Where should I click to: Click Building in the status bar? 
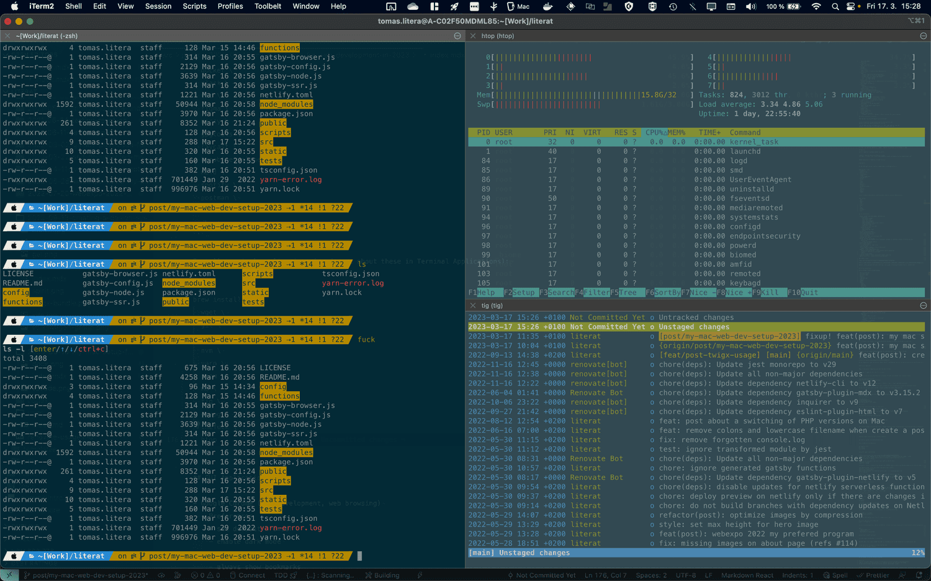[x=382, y=575]
